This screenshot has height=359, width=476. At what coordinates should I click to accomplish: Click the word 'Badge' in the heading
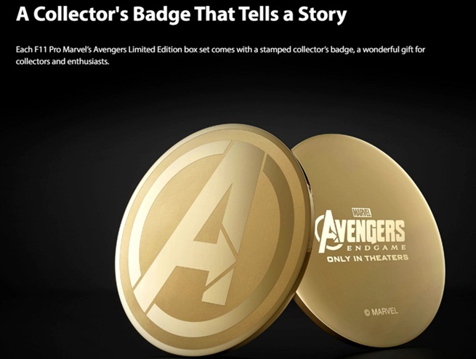[161, 15]
